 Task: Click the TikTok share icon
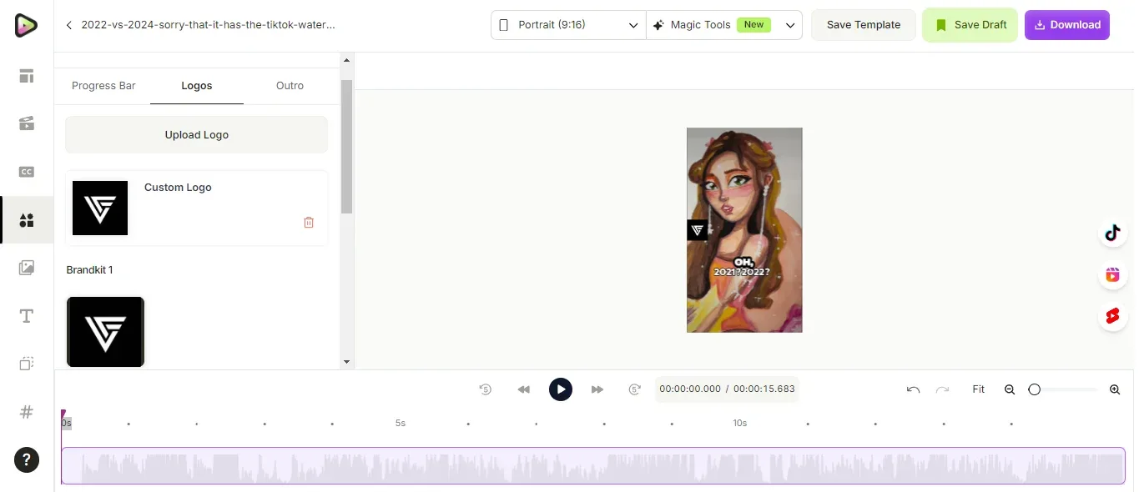click(1112, 233)
